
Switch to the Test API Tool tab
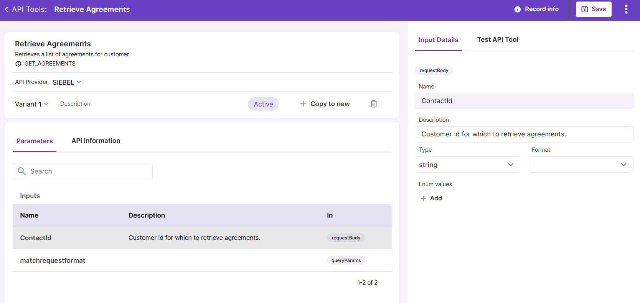click(497, 39)
